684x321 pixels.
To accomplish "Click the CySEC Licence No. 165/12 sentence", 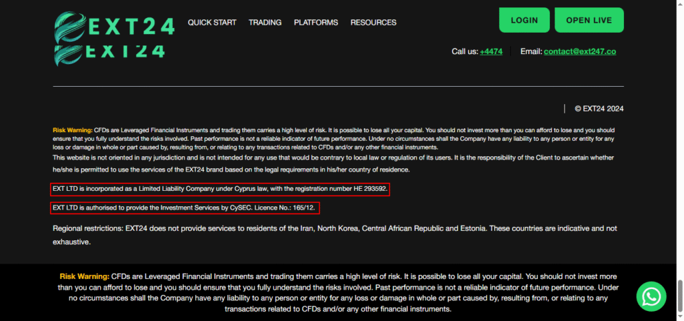I will 185,208.
